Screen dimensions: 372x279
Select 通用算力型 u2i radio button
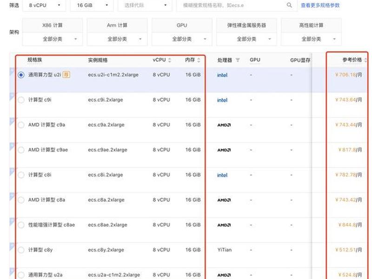pos(21,75)
